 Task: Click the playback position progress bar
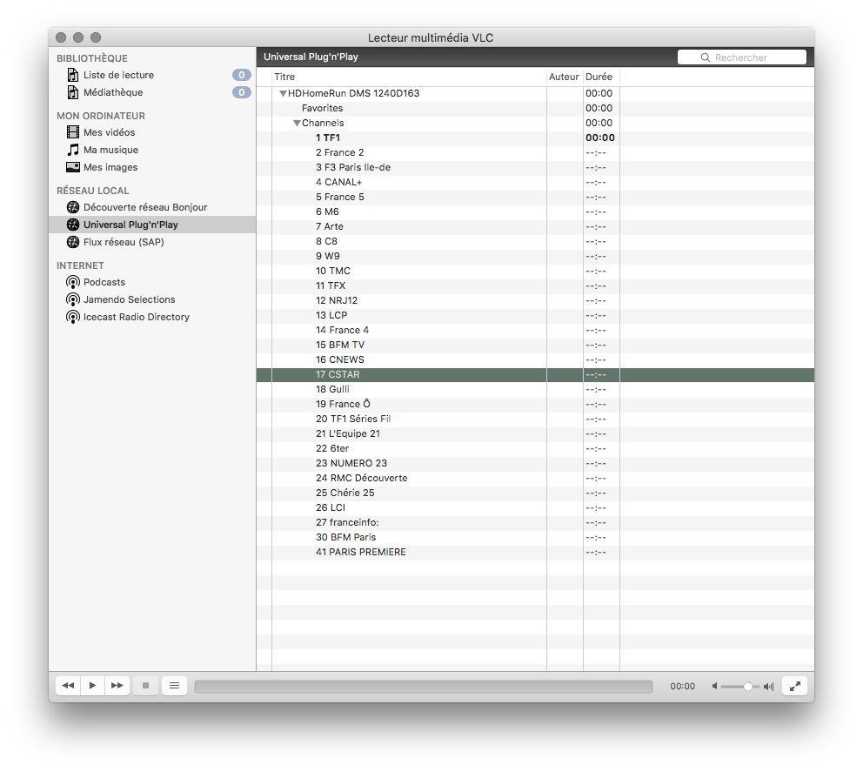coord(424,686)
